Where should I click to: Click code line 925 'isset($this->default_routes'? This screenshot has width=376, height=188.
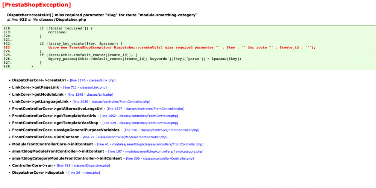[88, 55]
